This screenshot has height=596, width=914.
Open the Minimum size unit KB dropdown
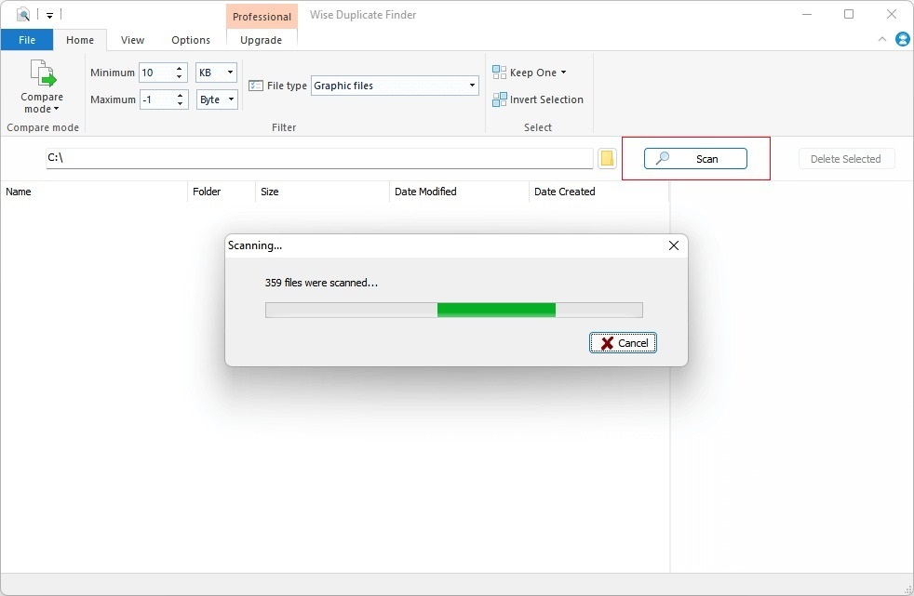pos(230,73)
